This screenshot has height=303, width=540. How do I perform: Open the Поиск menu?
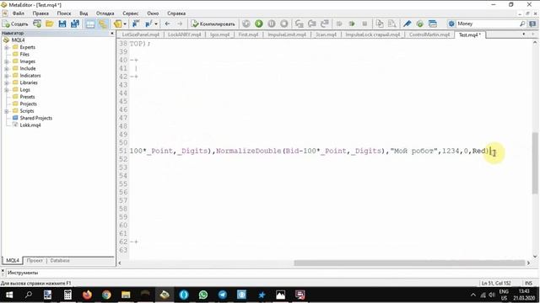pos(64,13)
